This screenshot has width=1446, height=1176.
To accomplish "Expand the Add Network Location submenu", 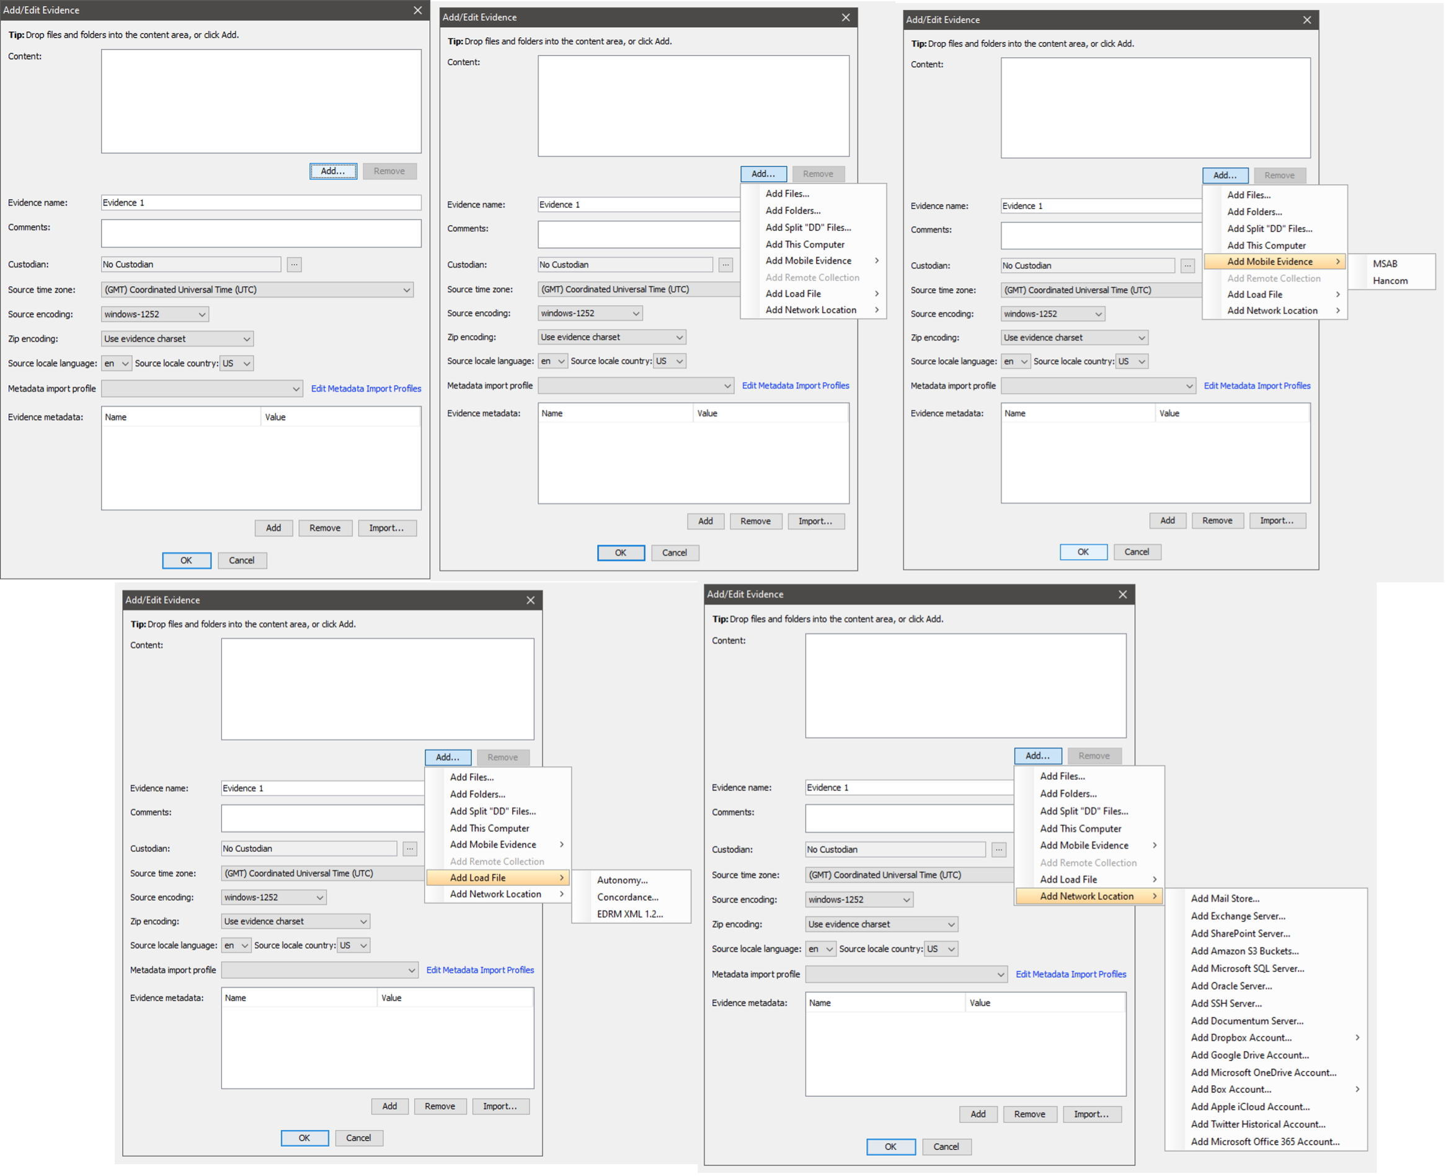I will 1088,896.
